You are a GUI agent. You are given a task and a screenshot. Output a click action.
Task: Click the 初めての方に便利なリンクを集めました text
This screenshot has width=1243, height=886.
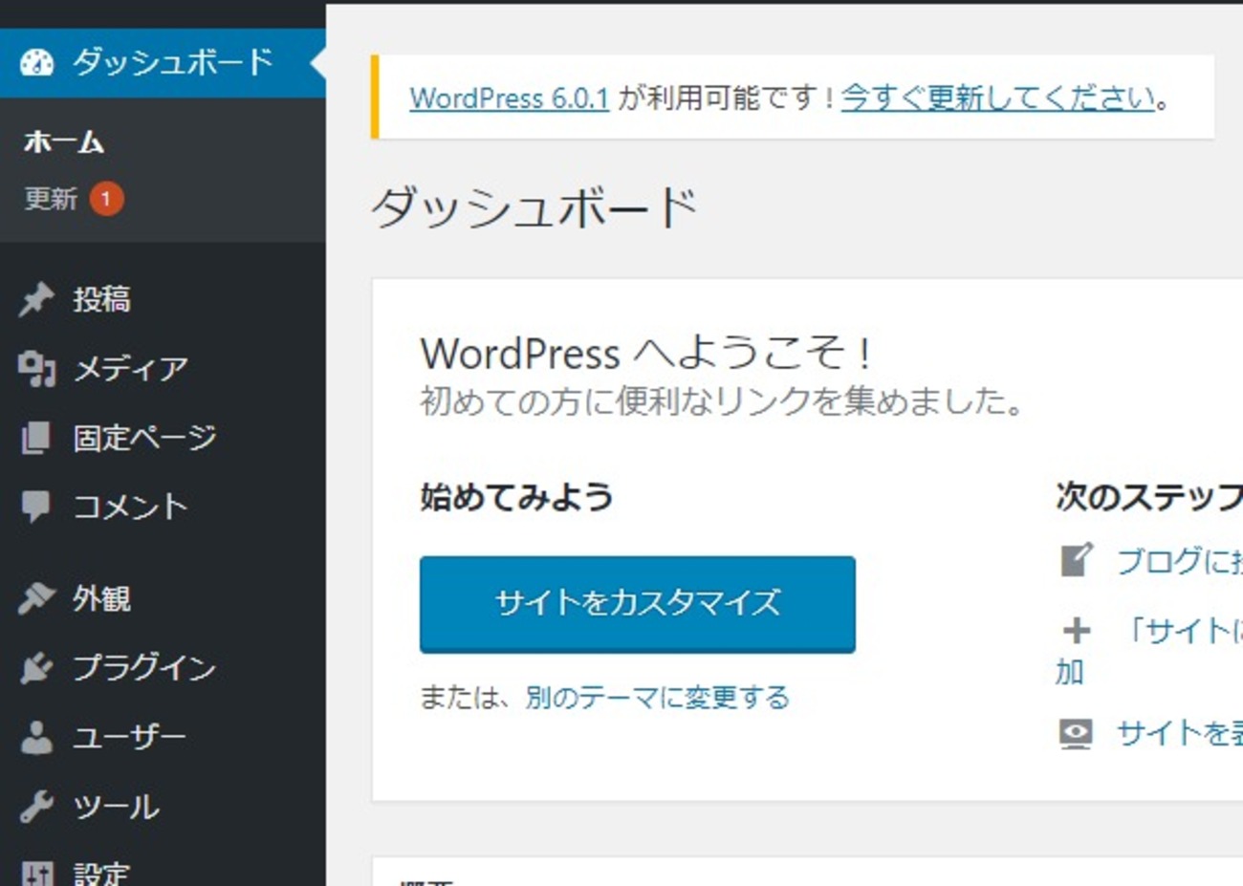point(722,401)
